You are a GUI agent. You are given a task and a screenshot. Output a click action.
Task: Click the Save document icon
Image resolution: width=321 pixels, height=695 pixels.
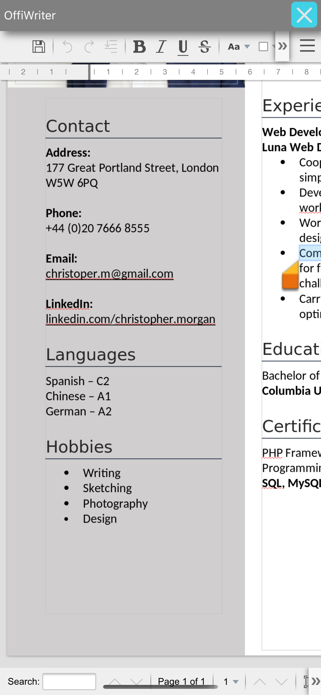[x=39, y=46]
